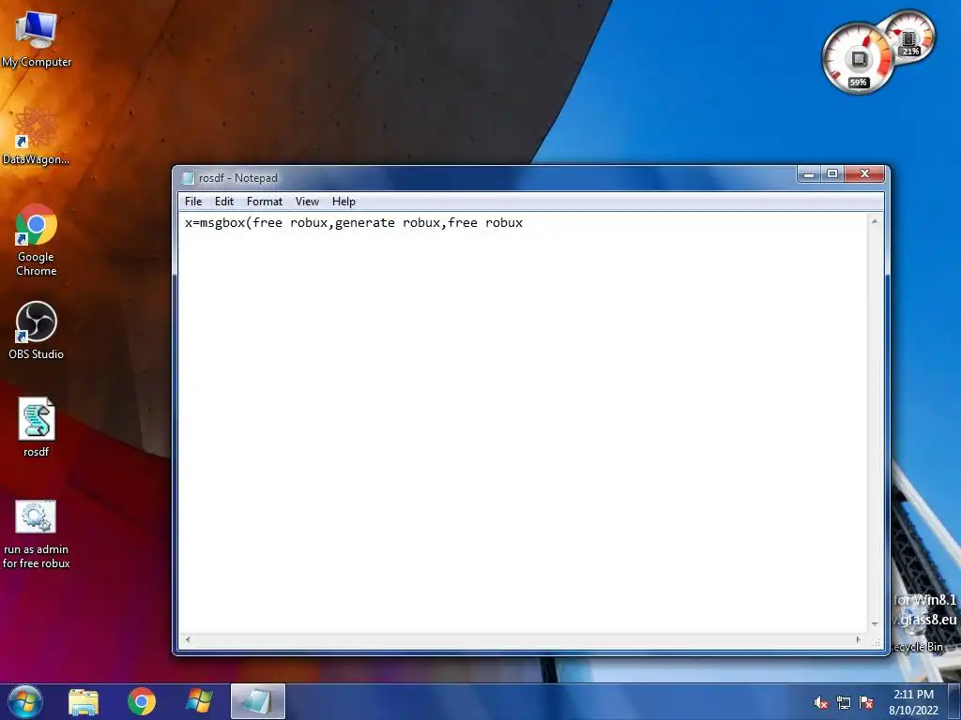Select the rosdf script file on desktop
The image size is (961, 720).
[x=37, y=427]
